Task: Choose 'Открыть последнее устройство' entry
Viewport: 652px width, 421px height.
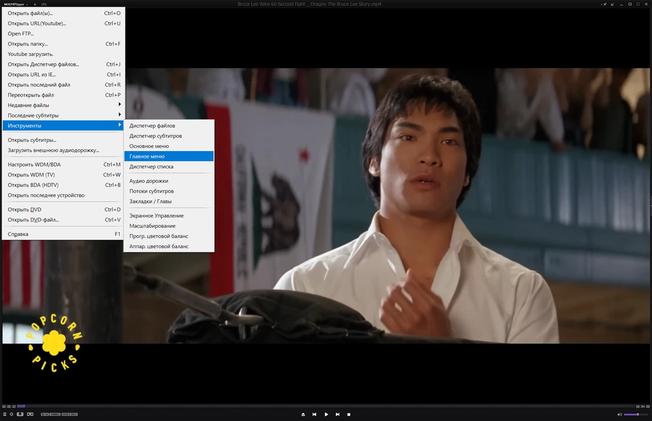Action: point(63,195)
